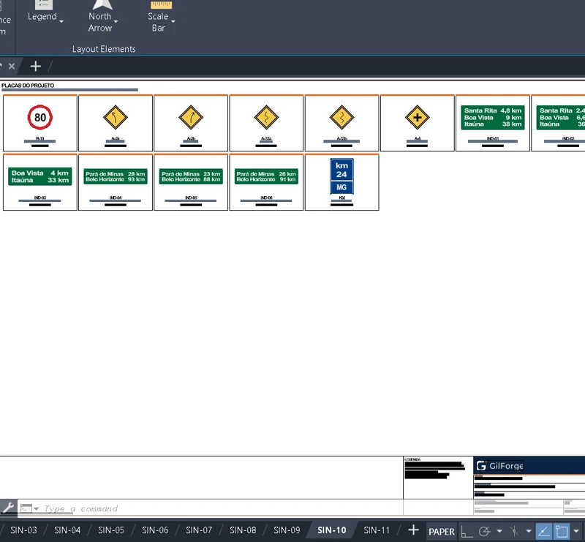Select the blue km 24 MG marker
This screenshot has width=585, height=542.
tap(341, 176)
